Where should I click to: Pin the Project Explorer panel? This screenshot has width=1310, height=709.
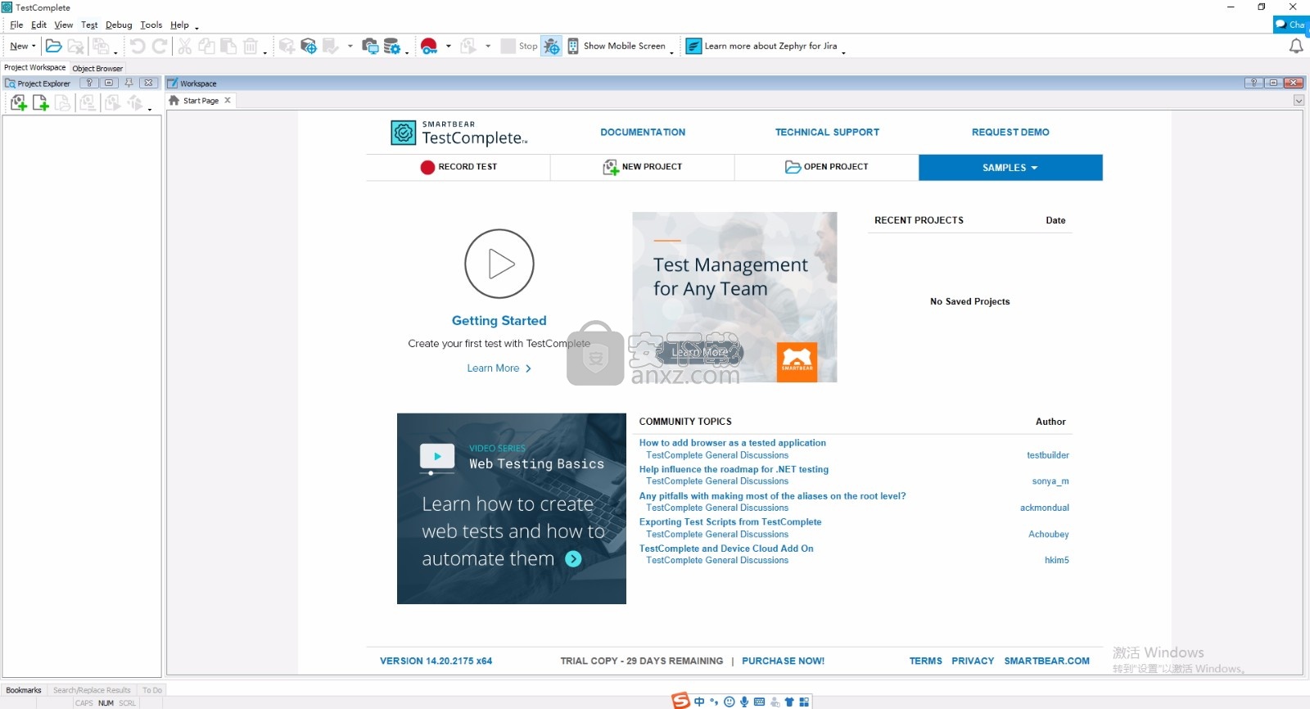(x=129, y=83)
